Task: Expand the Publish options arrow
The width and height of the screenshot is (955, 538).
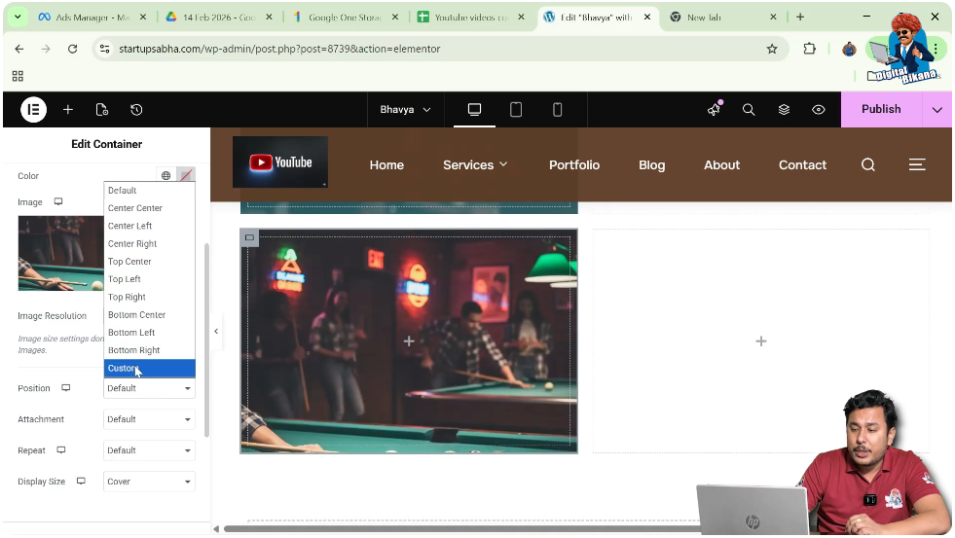Action: pos(937,110)
